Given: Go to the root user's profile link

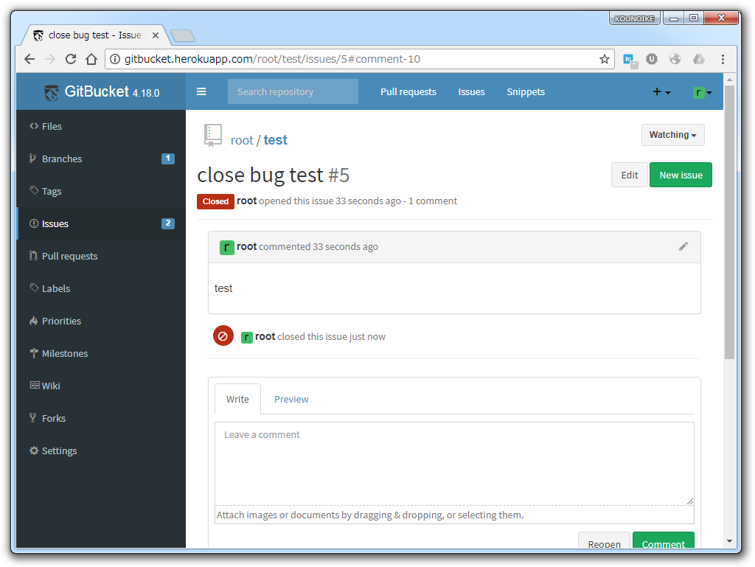Looking at the screenshot, I should 242,140.
